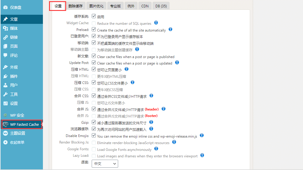Image resolution: width=303 pixels, height=170 pixels.
Task: Click info icon for Update Post option
Action: (x=177, y=62)
